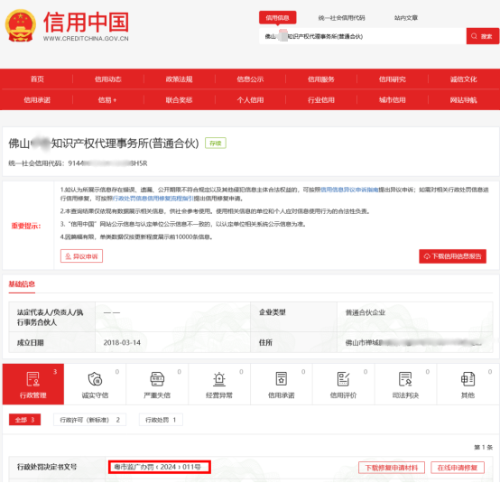500x483 pixels.
Task: Click the establishment date 2018-03-14
Action: point(122,342)
